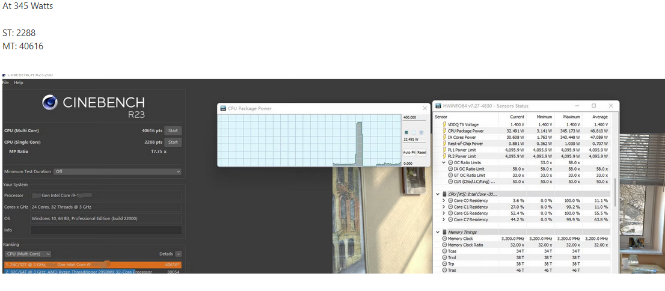Pick the dark teal graph color swatch
665x291 pixels.
(406, 132)
